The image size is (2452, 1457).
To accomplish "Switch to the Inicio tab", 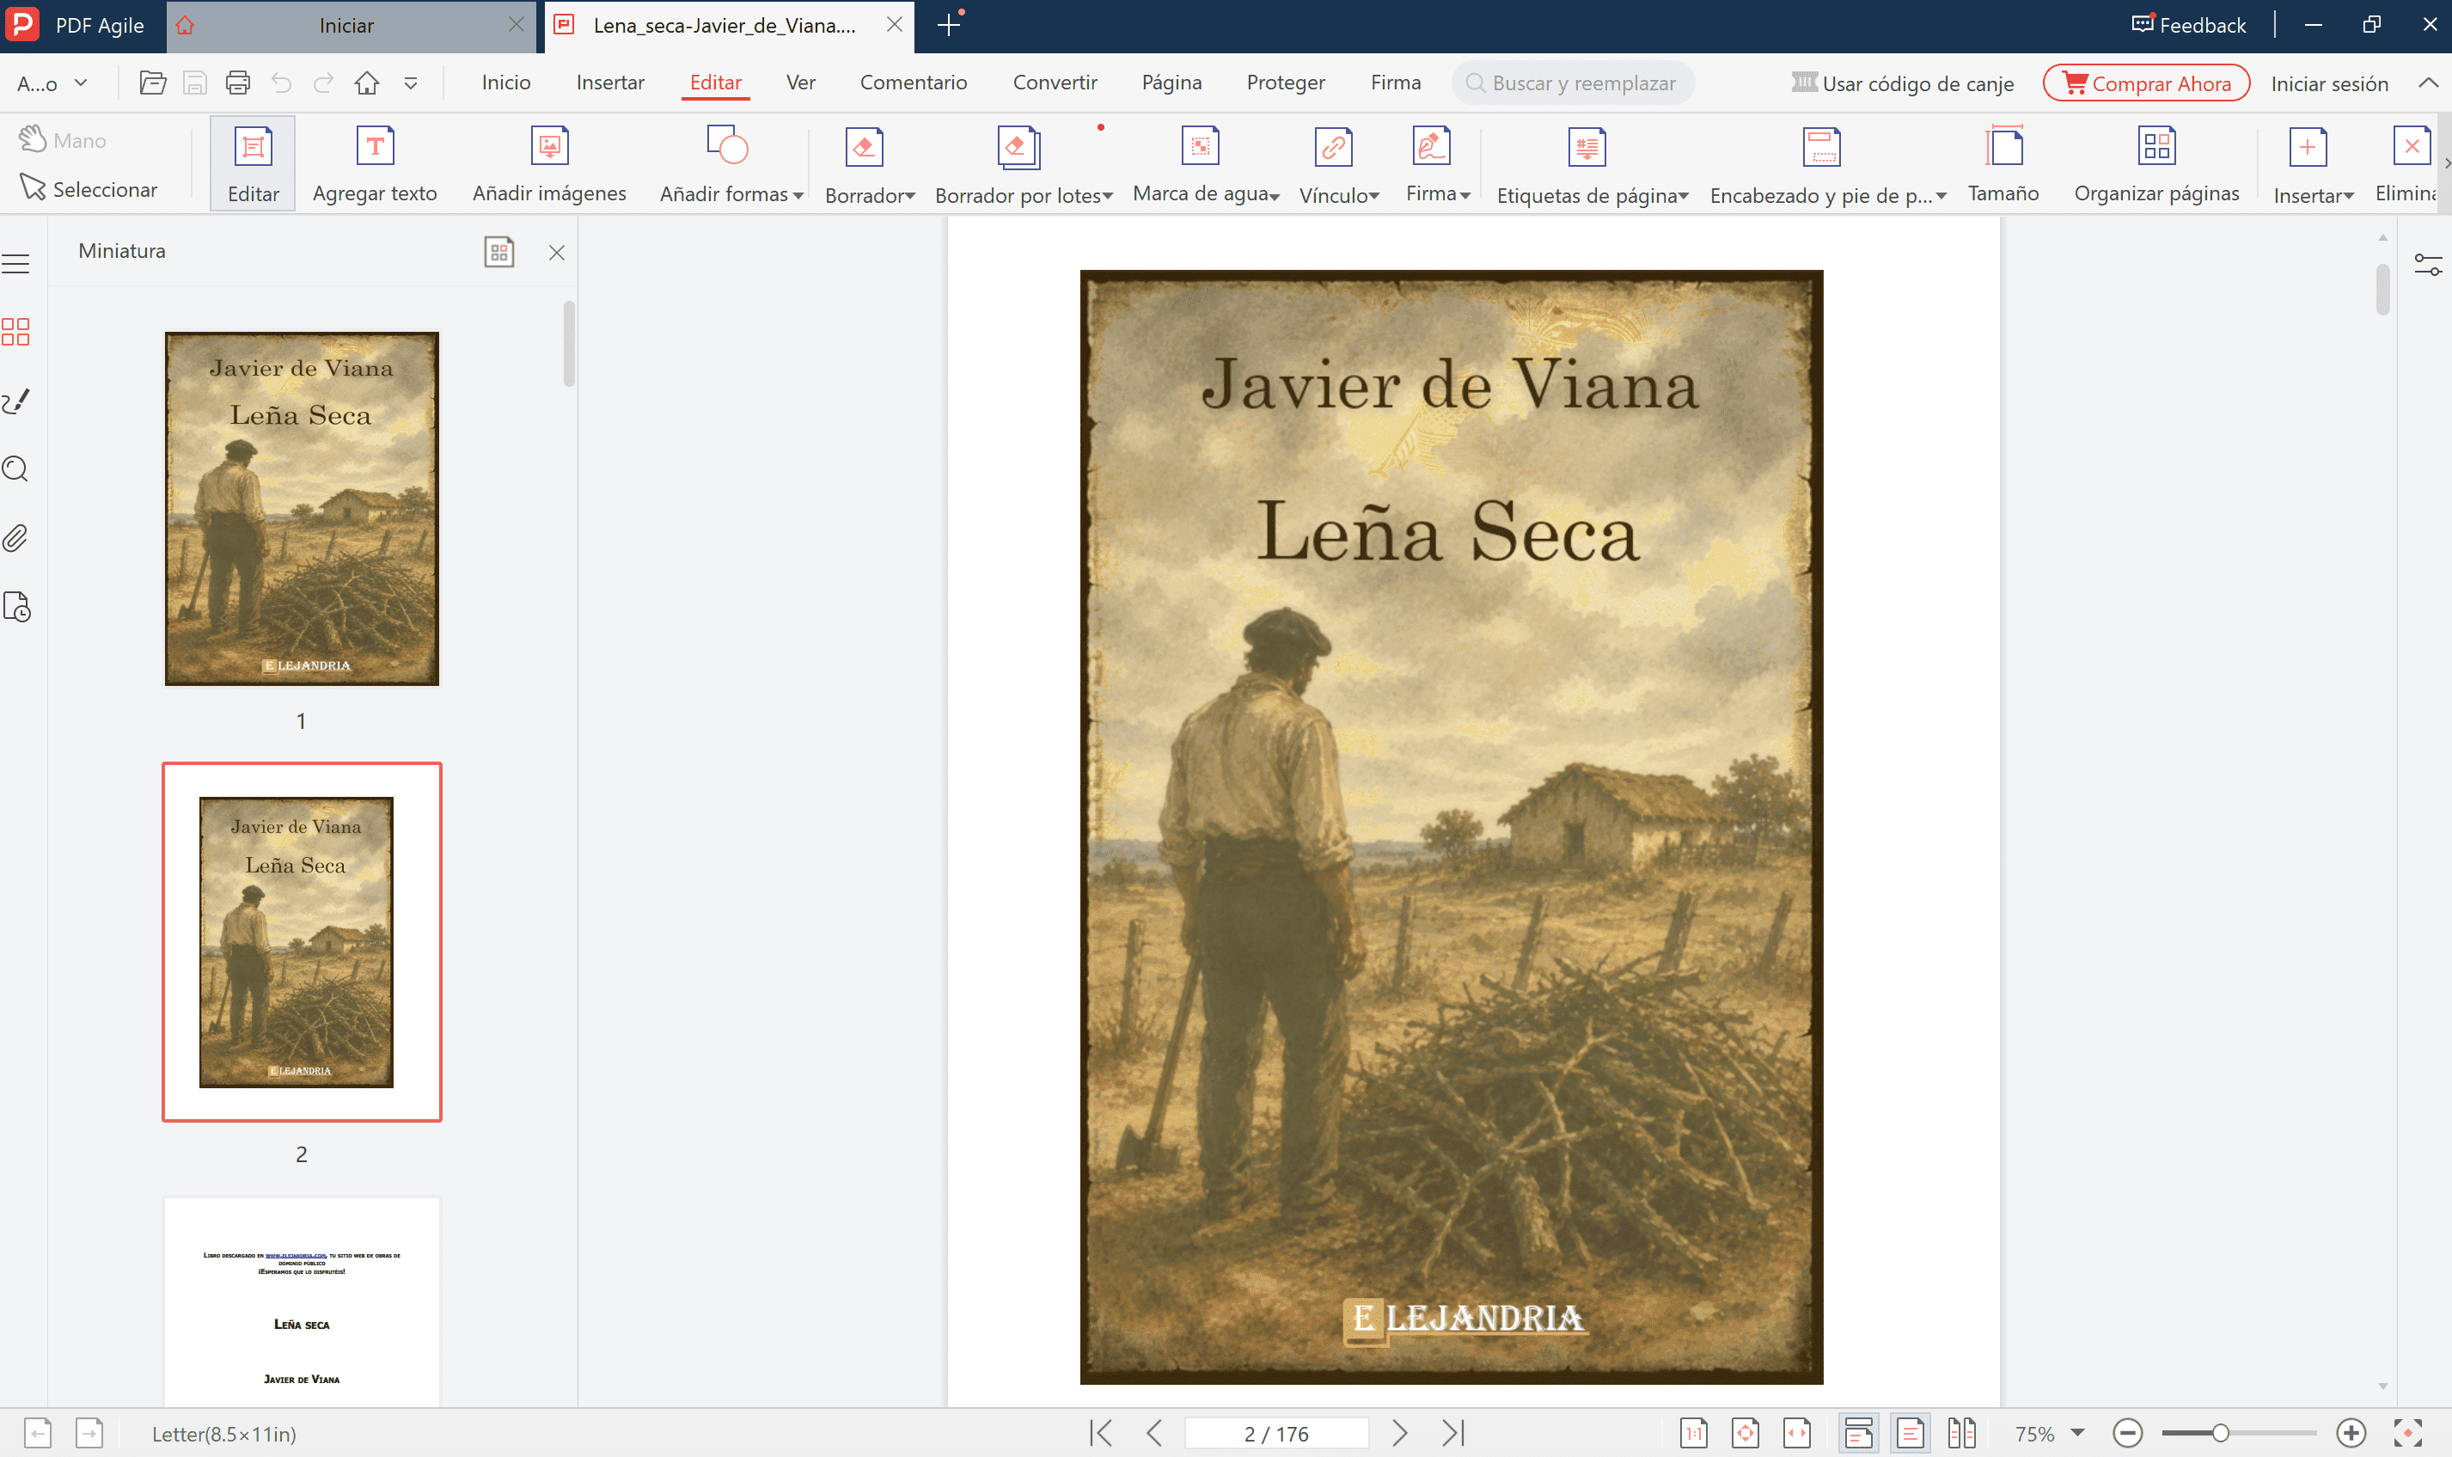I will coord(505,83).
